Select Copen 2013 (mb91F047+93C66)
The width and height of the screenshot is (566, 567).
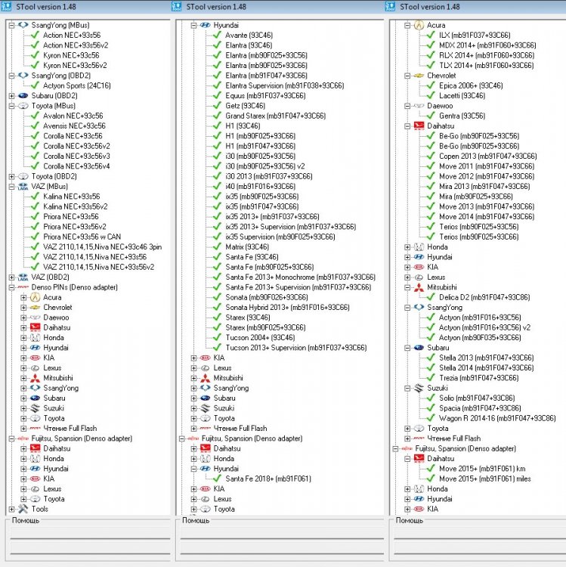(488, 156)
